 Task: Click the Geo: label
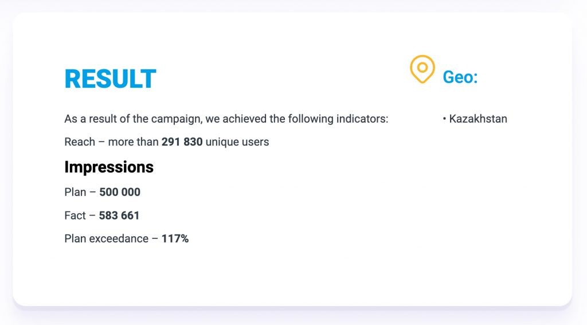pyautogui.click(x=460, y=77)
